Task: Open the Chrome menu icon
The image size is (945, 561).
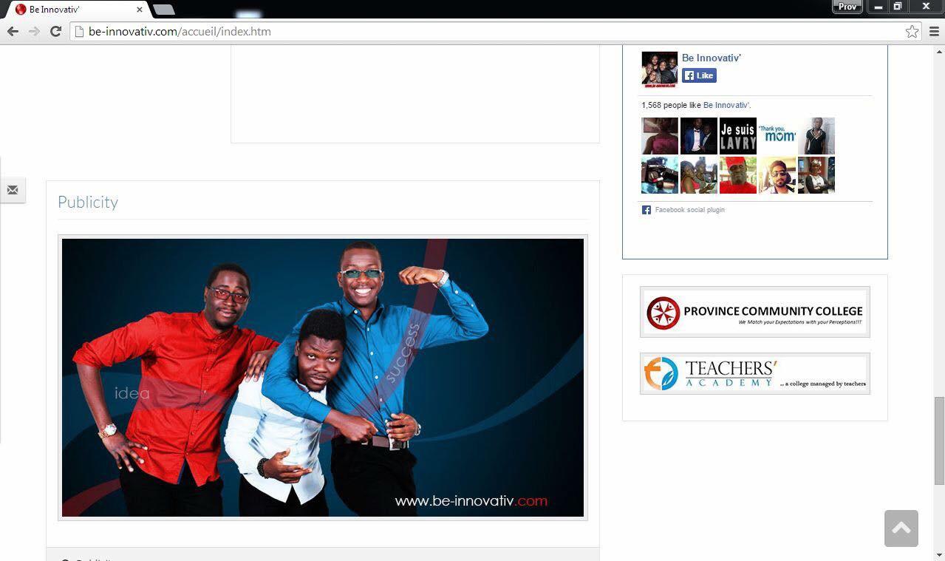Action: [934, 31]
